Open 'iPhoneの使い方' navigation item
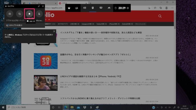The height and width of the screenshot is (110, 196). [114, 24]
